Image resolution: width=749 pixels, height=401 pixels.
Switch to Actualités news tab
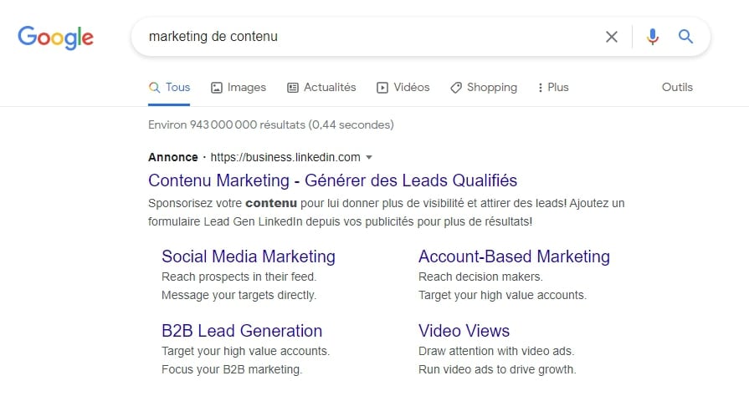321,87
